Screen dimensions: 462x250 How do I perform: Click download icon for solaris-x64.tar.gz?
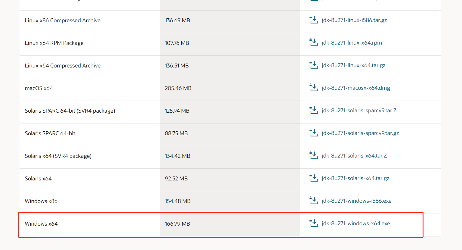pos(314,178)
